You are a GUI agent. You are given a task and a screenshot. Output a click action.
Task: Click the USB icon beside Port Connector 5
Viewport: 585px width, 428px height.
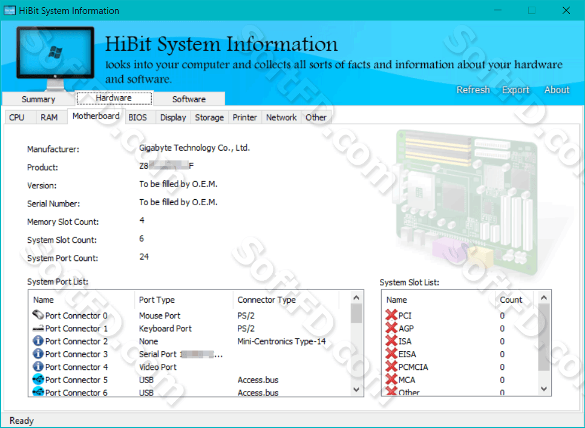(38, 380)
